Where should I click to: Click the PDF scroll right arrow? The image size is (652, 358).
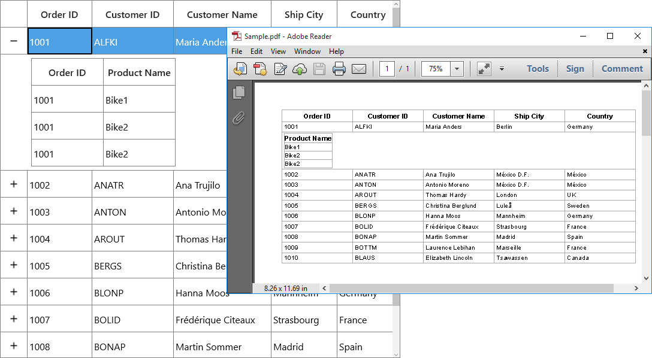point(636,288)
